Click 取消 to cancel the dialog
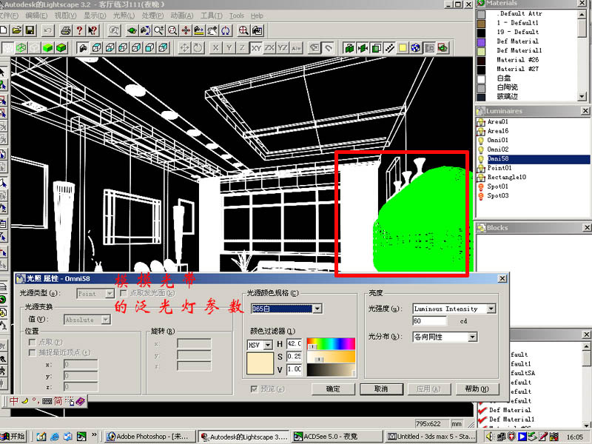Image resolution: width=592 pixels, height=444 pixels. click(381, 389)
